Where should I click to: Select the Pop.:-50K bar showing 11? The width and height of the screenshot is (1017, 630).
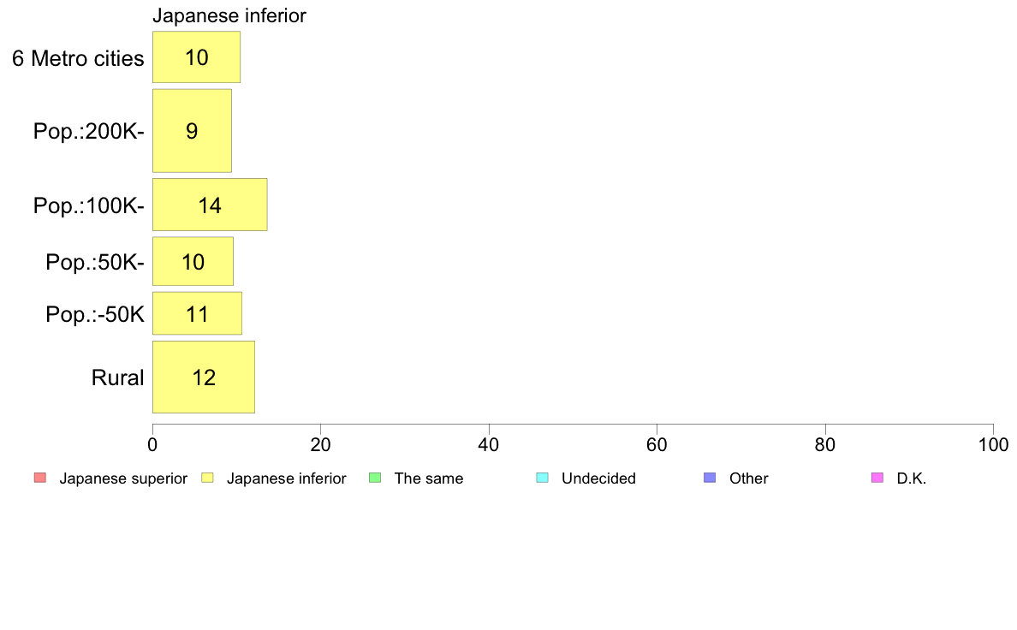197,314
